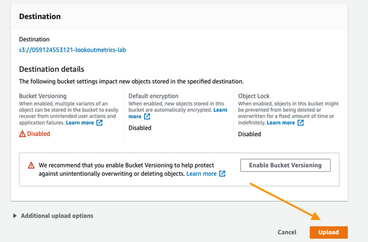The width and height of the screenshot is (368, 242).
Task: Click external link icon beside Object Lock Learn more
Action: click(301, 122)
